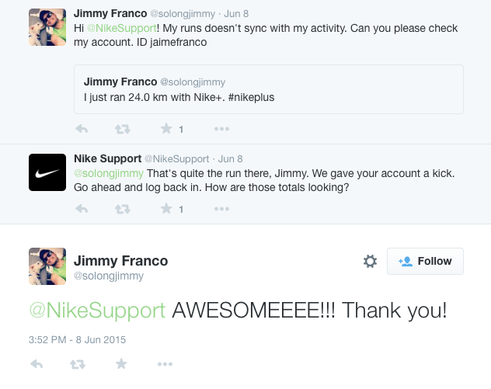Reply to Jimmy's first tweet

80,129
